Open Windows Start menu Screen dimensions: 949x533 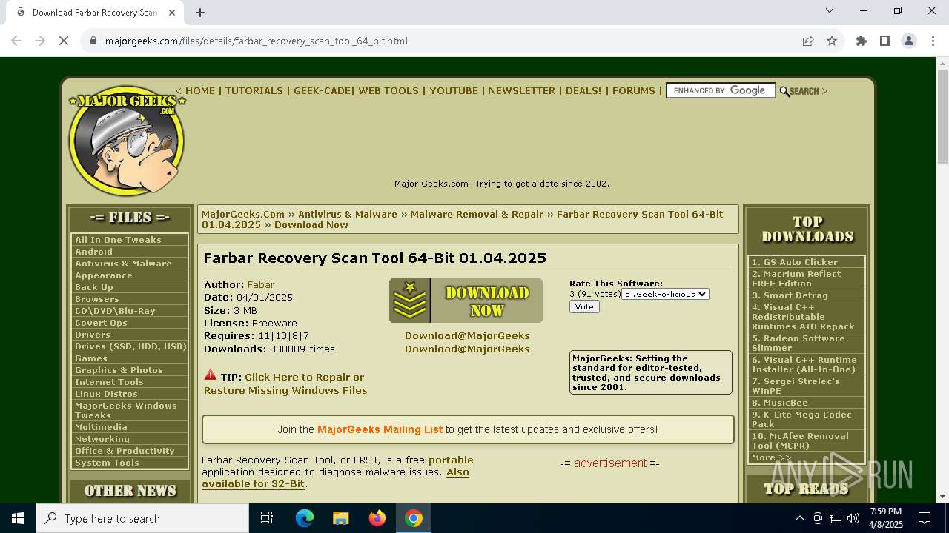[x=18, y=518]
